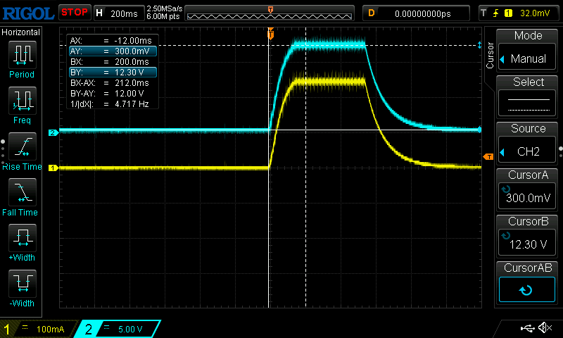Click the trigger source channel 1 badge

click(x=508, y=13)
